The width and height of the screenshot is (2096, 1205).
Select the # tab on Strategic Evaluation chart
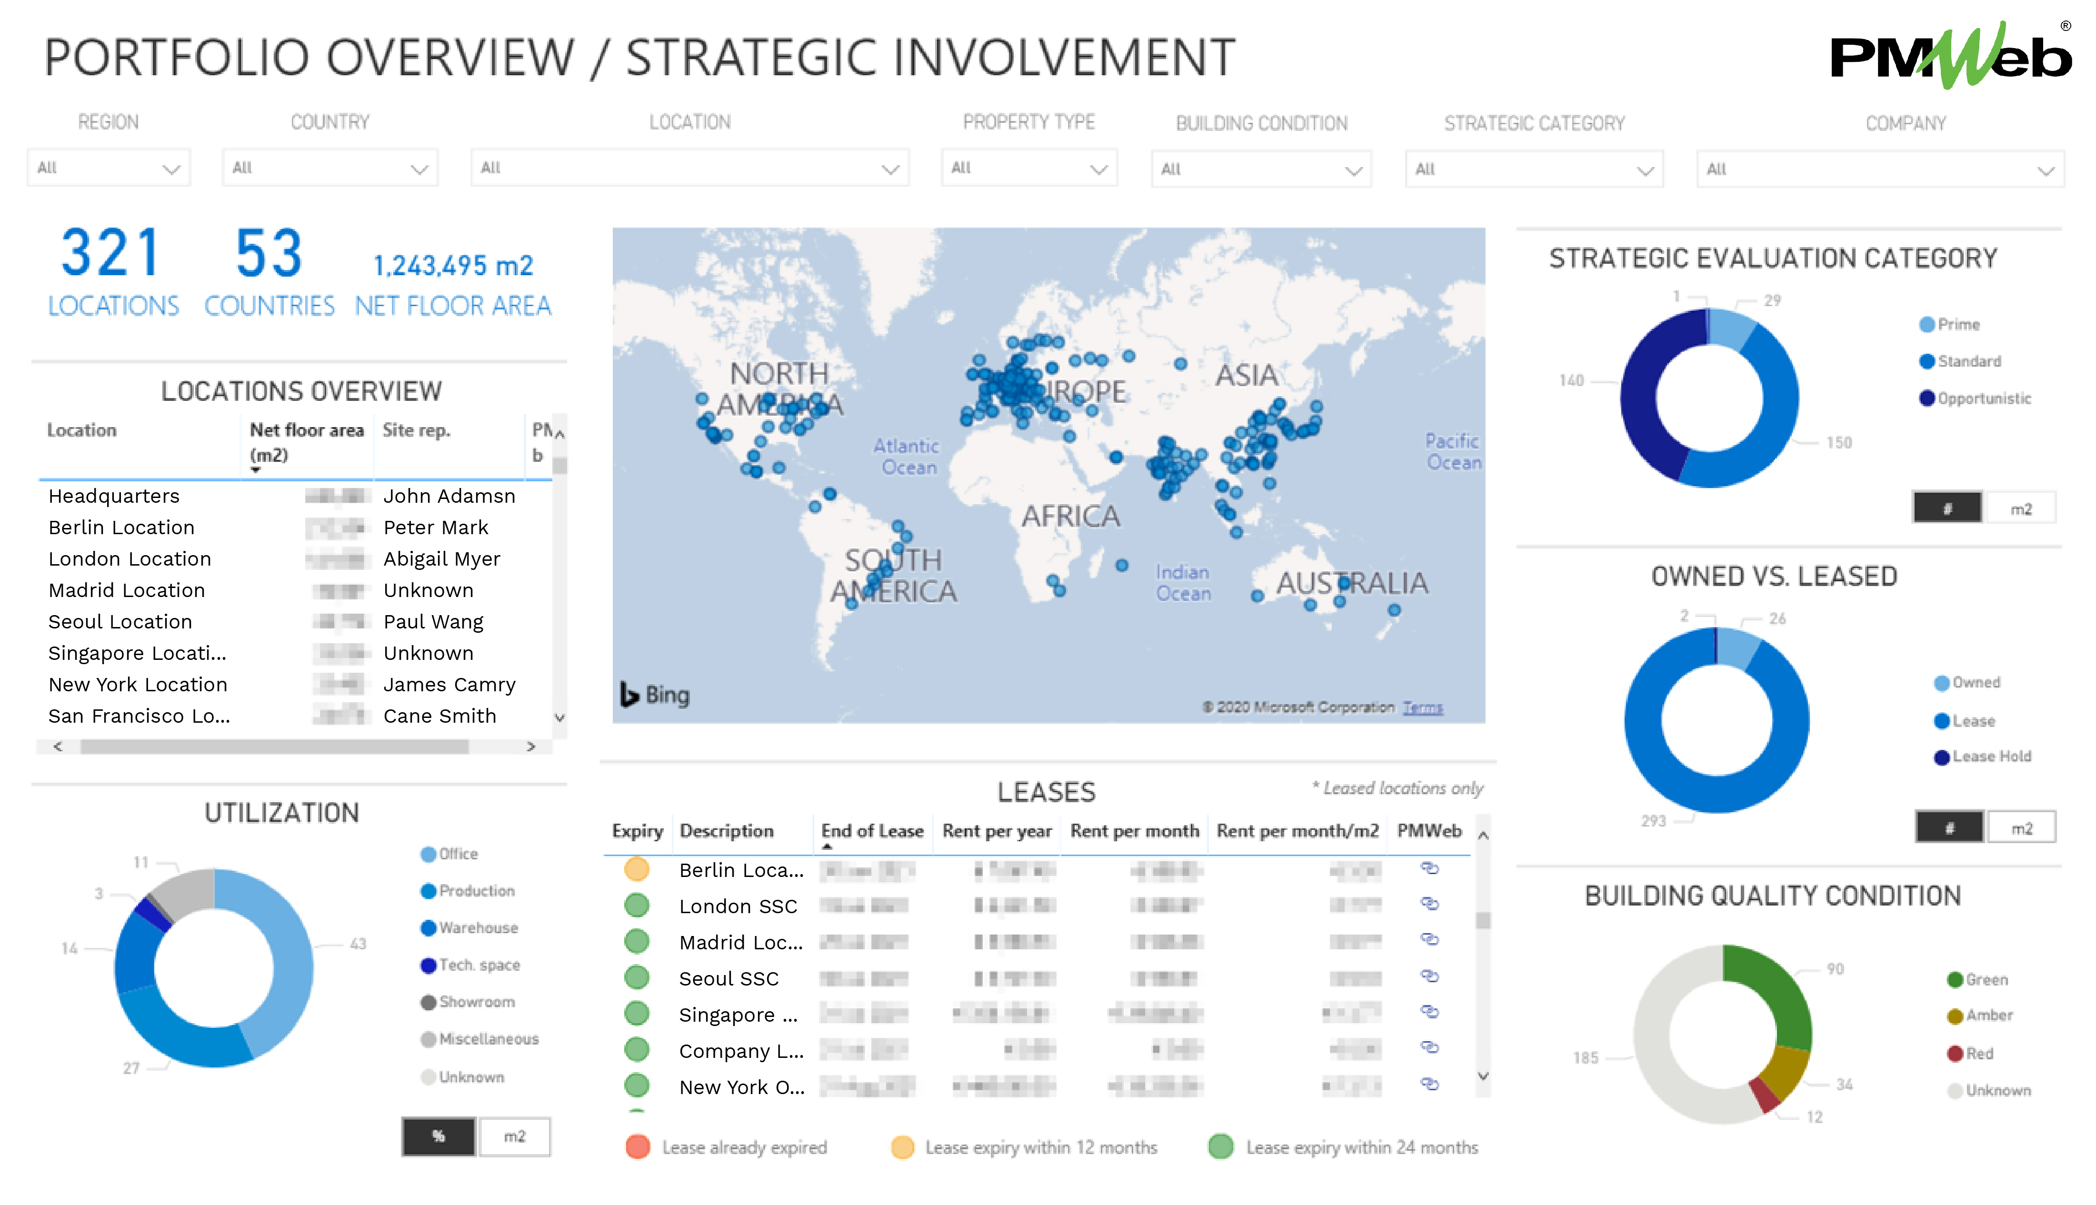coord(1946,507)
